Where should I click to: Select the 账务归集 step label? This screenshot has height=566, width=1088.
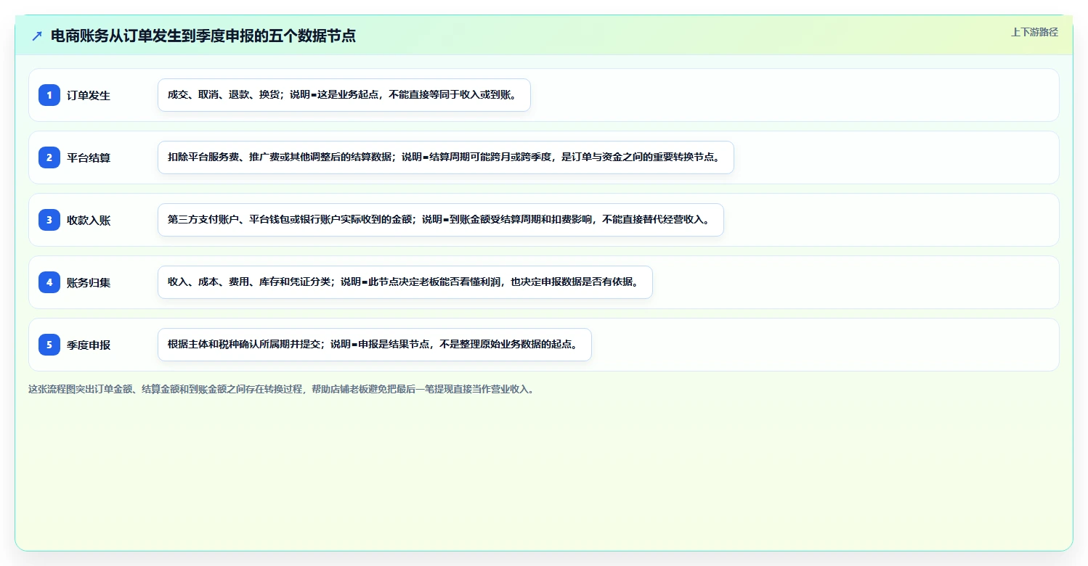[89, 282]
